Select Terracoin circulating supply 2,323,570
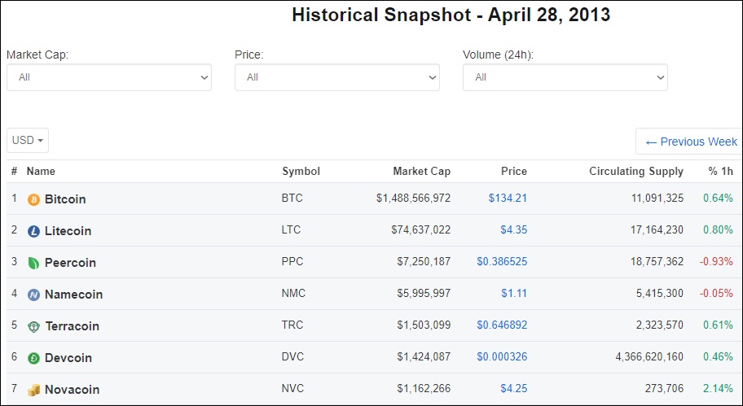This screenshot has width=743, height=406. coord(660,325)
